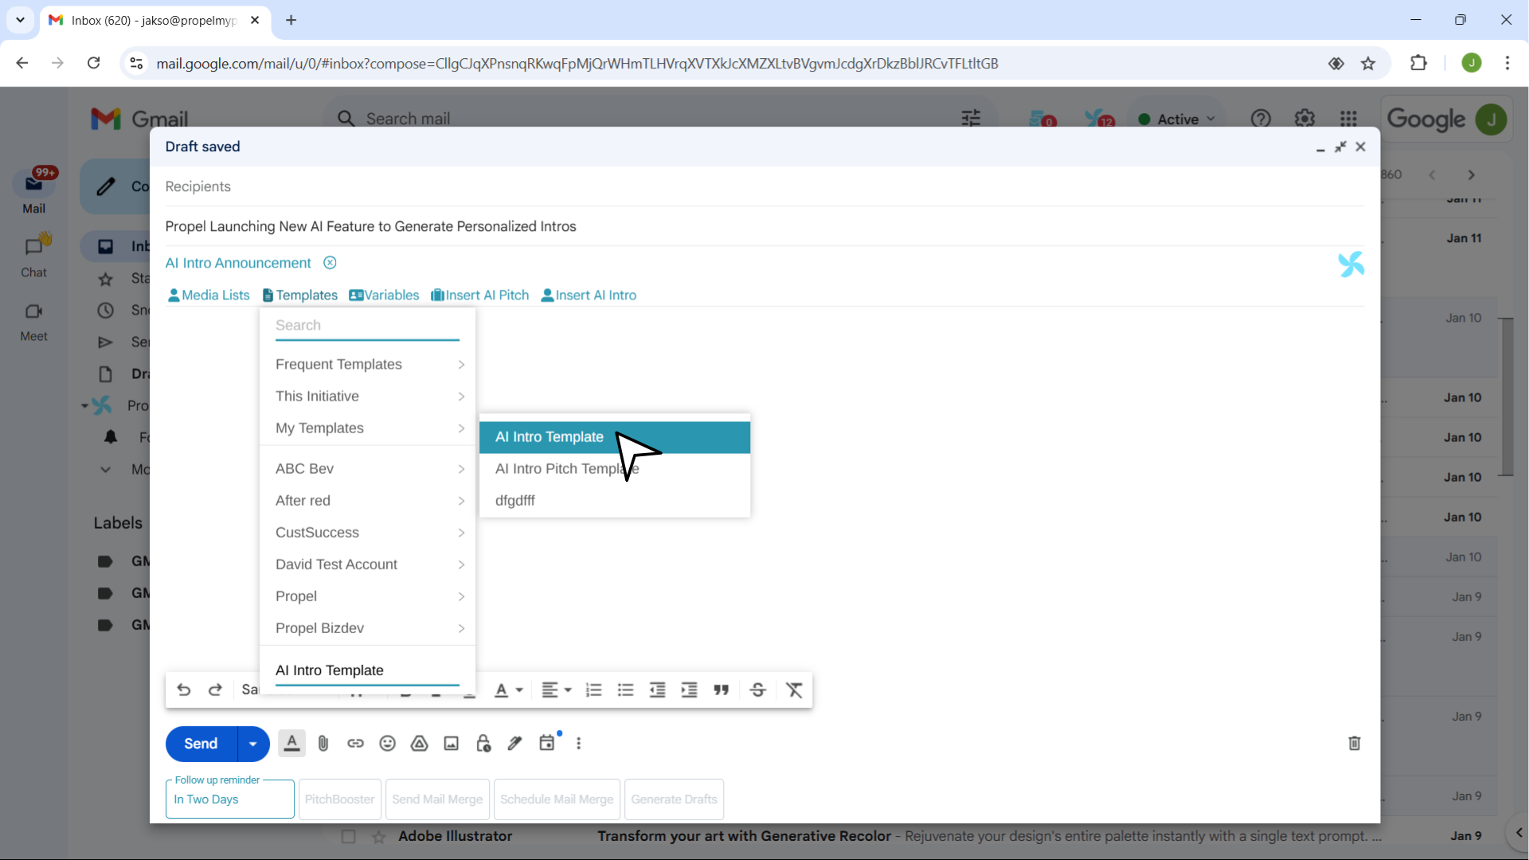Insert photo into email
This screenshot has height=860, width=1529.
tap(452, 743)
